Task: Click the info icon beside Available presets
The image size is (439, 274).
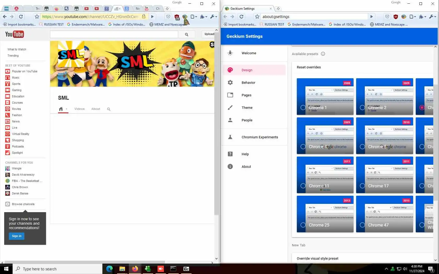Action: tap(323, 54)
